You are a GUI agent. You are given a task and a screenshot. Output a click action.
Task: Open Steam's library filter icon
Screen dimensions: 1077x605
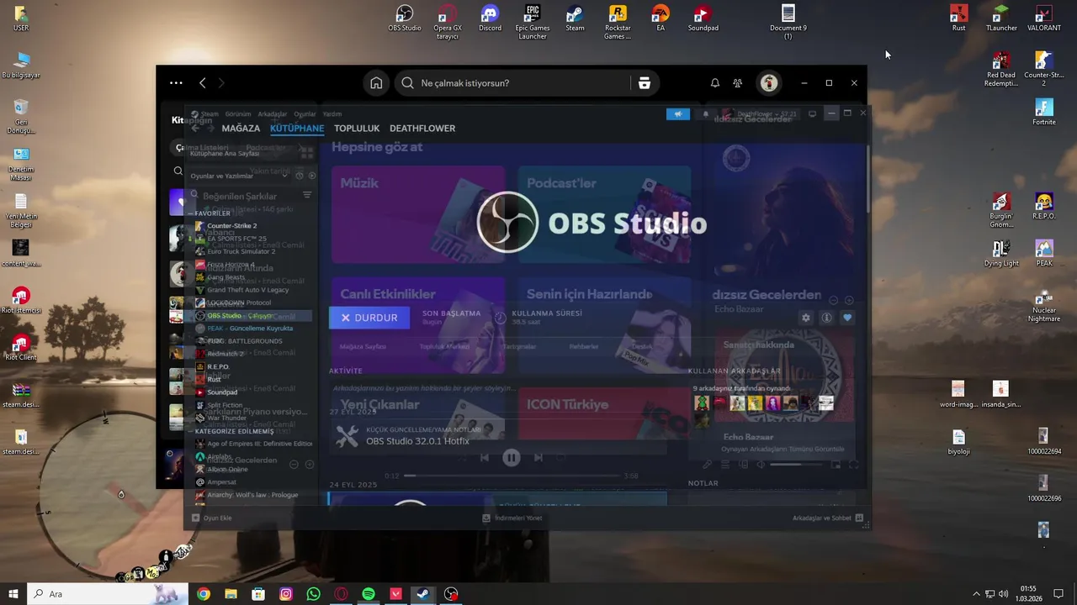(x=307, y=195)
